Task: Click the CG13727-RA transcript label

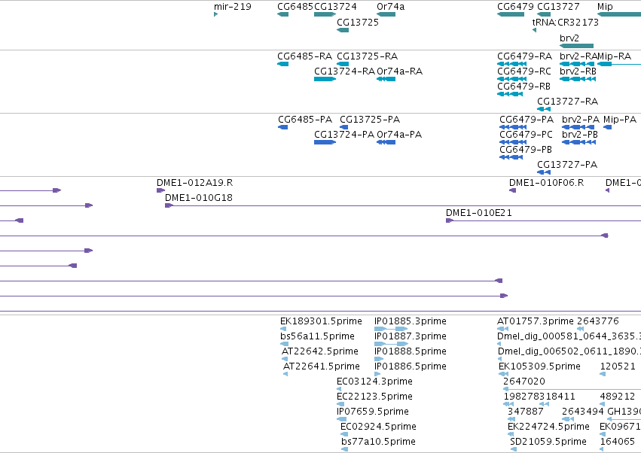Action: (567, 102)
